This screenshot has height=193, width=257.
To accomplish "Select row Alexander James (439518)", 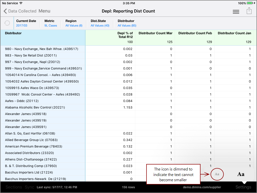I will [x=127, y=114].
